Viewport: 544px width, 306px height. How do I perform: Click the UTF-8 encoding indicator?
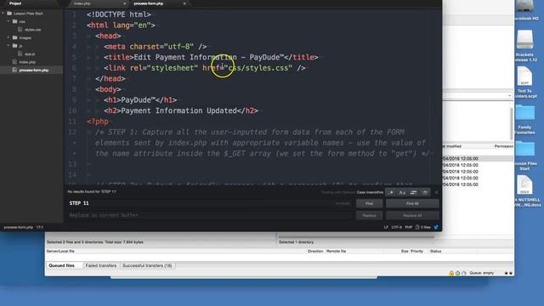pos(397,227)
